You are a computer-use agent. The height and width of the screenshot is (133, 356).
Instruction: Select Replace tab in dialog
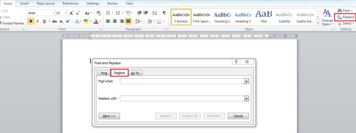pyautogui.click(x=120, y=73)
